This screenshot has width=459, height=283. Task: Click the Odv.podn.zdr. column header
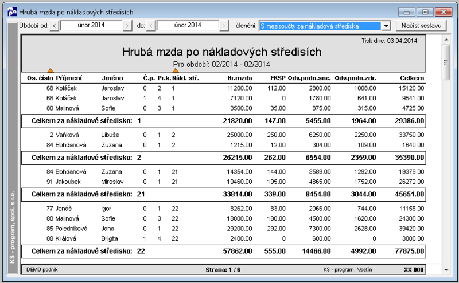point(355,78)
